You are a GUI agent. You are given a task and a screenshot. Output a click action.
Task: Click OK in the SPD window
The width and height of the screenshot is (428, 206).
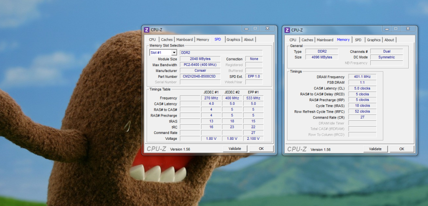click(x=261, y=149)
